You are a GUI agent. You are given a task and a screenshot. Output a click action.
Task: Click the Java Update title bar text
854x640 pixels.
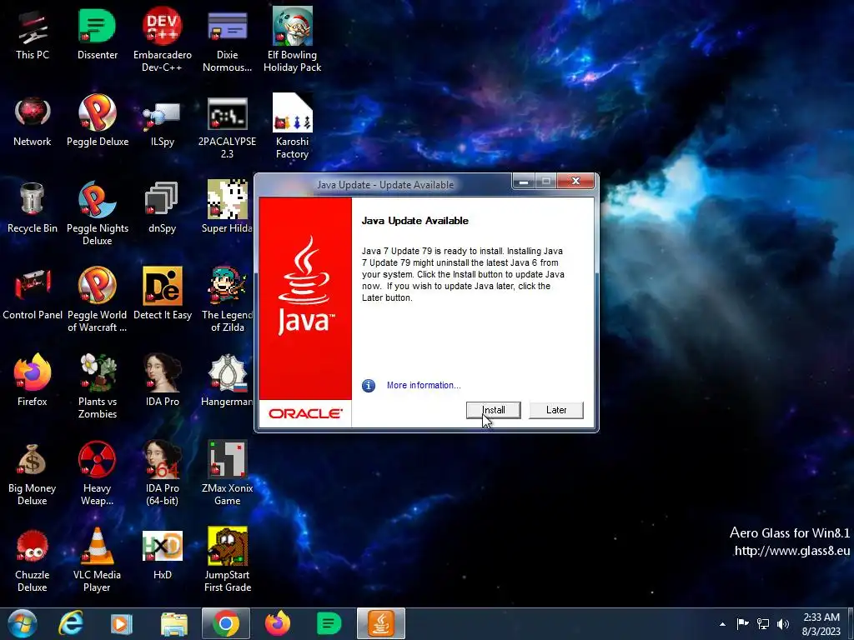(385, 185)
